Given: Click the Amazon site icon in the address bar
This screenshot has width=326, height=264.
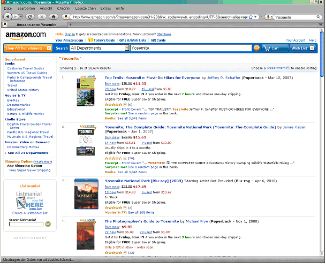Looking at the screenshot, I should (66, 17).
